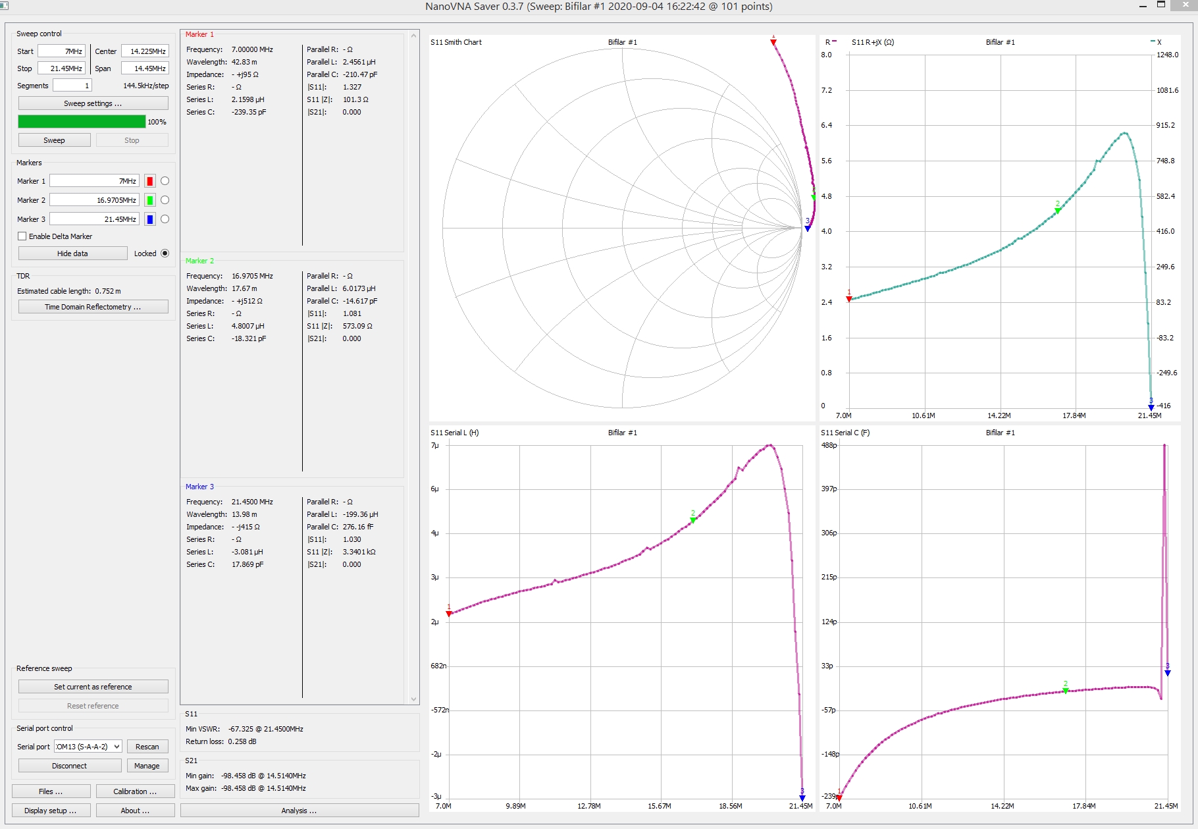The image size is (1198, 829).
Task: Set current sweep as reference
Action: coord(93,687)
